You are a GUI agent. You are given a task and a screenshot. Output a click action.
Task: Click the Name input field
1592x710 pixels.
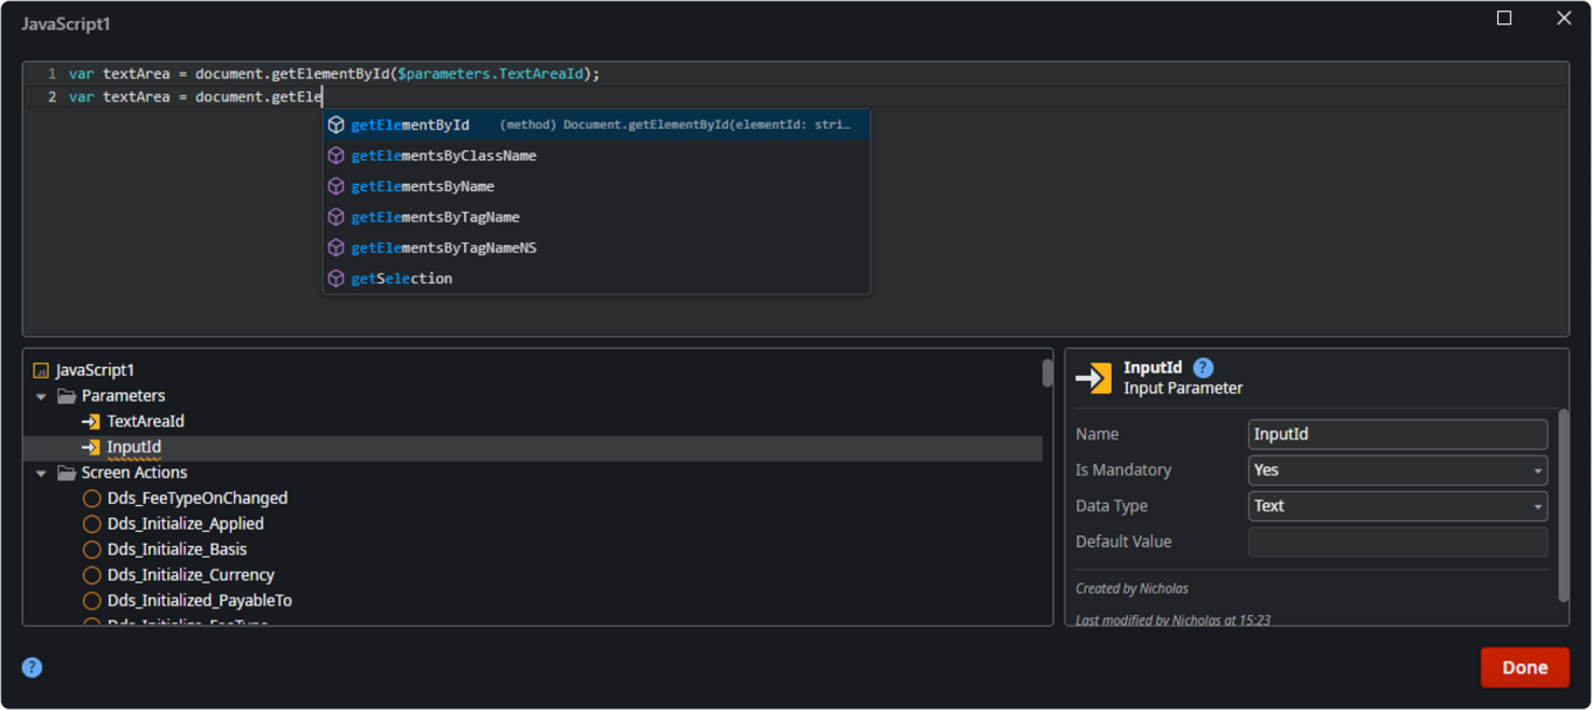pyautogui.click(x=1396, y=434)
